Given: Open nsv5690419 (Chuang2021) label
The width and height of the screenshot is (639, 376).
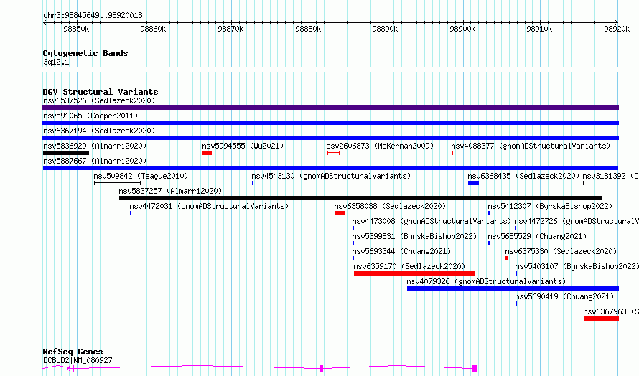Looking at the screenshot, I should (x=564, y=296).
